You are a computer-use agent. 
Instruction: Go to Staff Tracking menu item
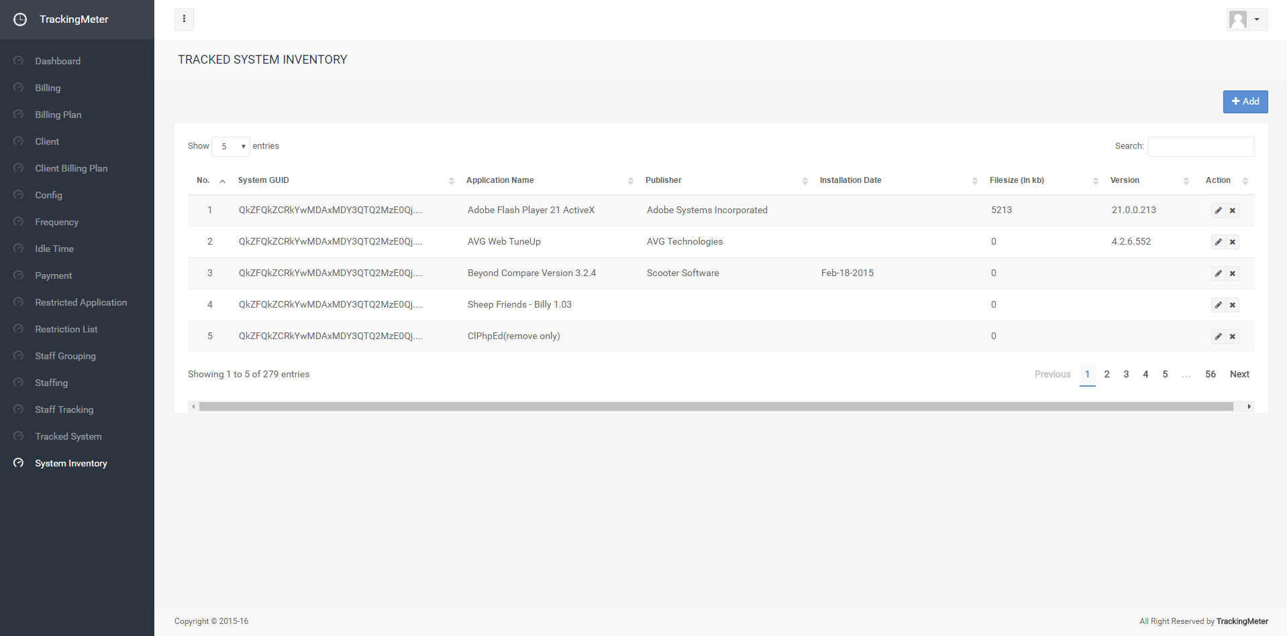click(64, 409)
